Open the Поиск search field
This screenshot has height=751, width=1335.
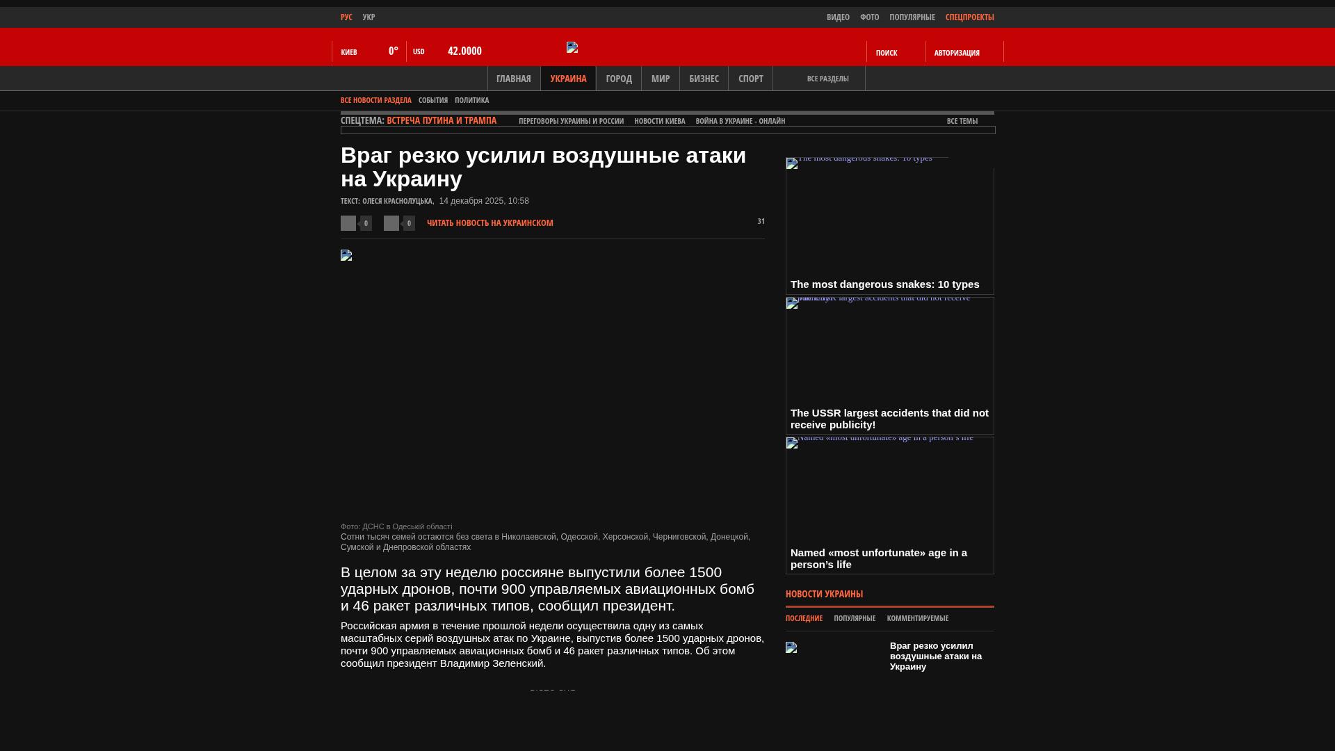tap(887, 53)
